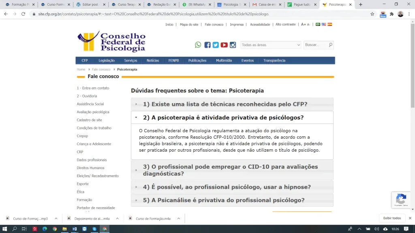Viewport: 415px width, 233px height.
Task: Open the WhatsApp icon link
Action: tap(198, 45)
